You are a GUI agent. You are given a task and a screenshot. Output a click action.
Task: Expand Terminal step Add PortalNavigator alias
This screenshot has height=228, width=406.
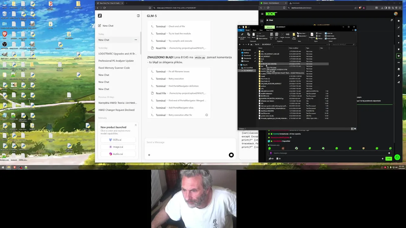(x=172, y=108)
